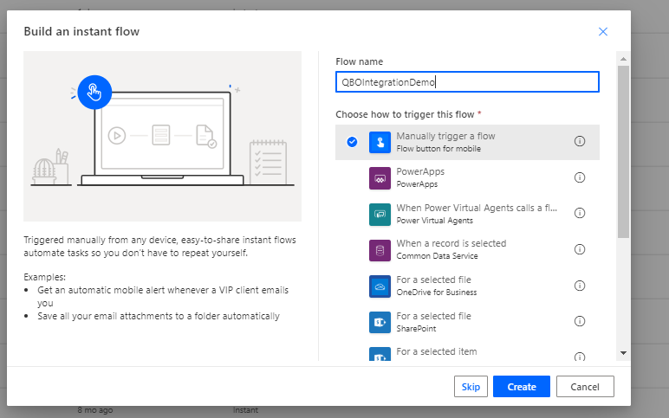
Task: Click the Skip button
Action: [x=471, y=387]
